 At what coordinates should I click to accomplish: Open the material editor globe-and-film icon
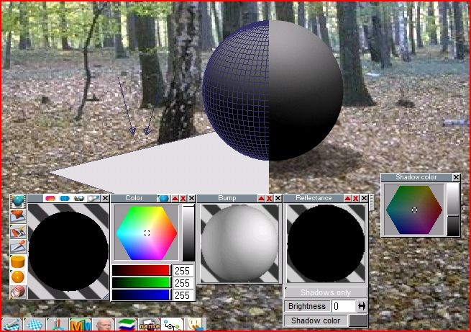click(x=18, y=202)
